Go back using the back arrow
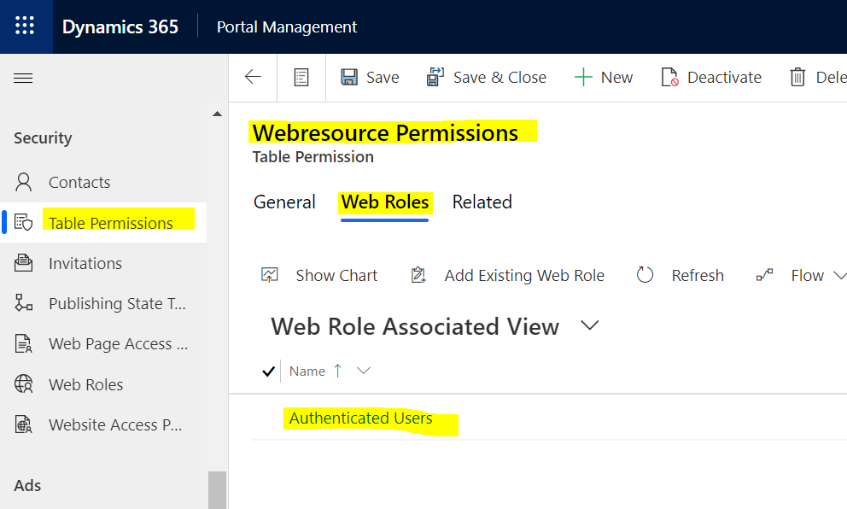Viewport: 847px width, 509px height. coord(253,78)
